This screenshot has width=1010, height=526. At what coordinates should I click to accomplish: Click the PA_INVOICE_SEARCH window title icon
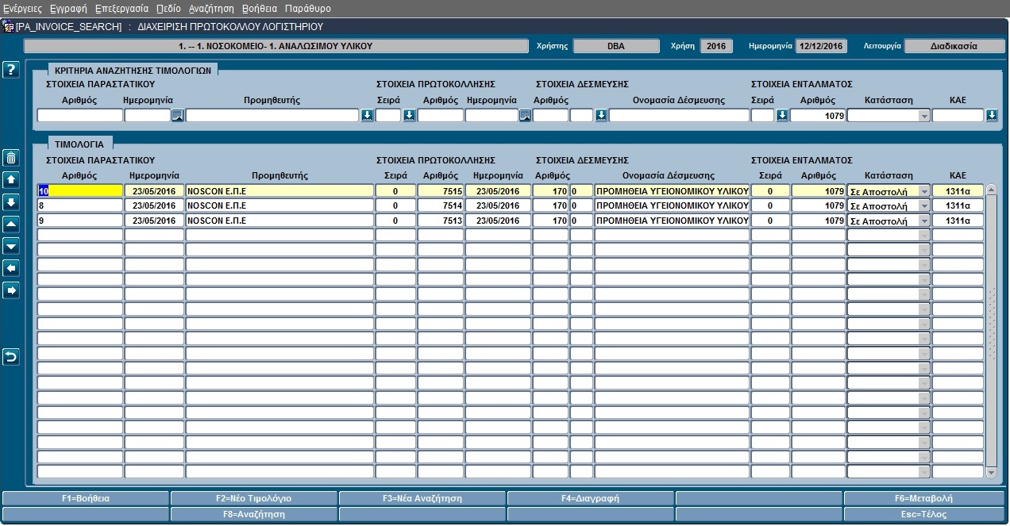9,27
